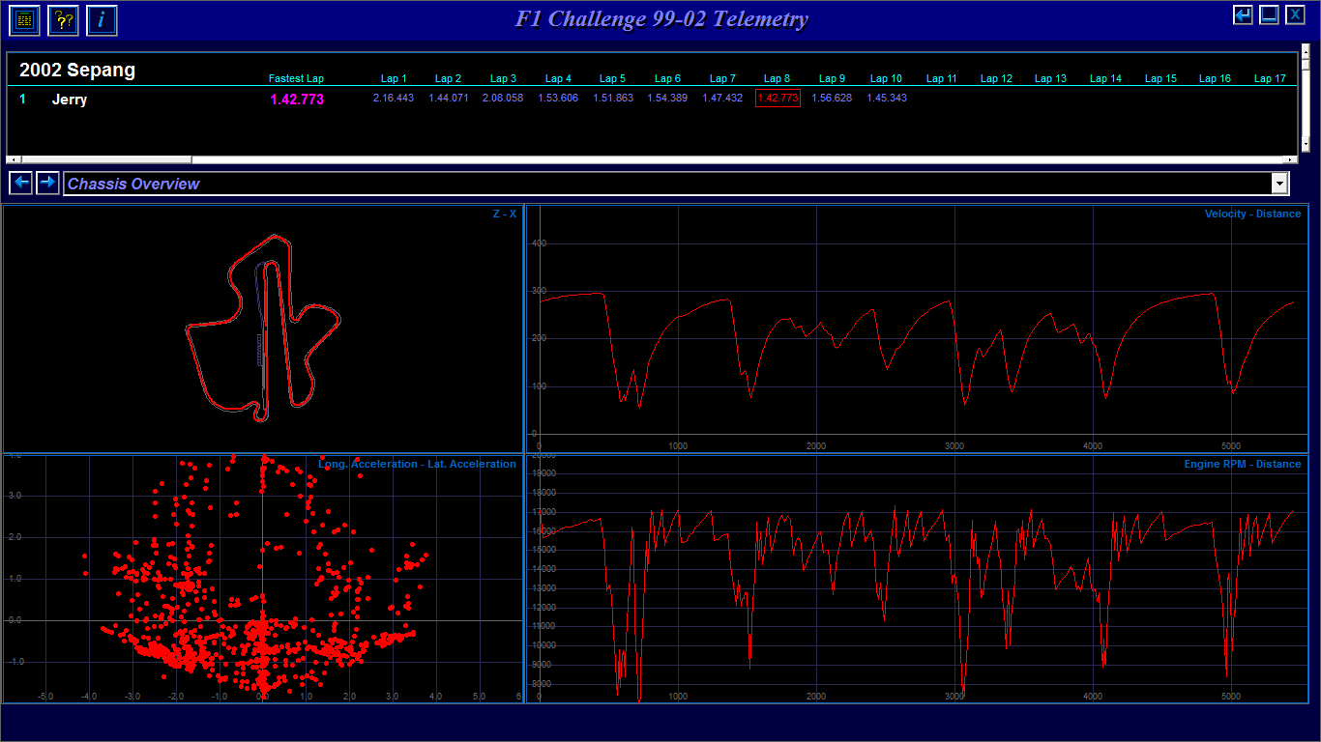Click the magenta fastest lap time under Fastest Lap
Viewport: 1321px width, 742px height.
click(x=297, y=99)
